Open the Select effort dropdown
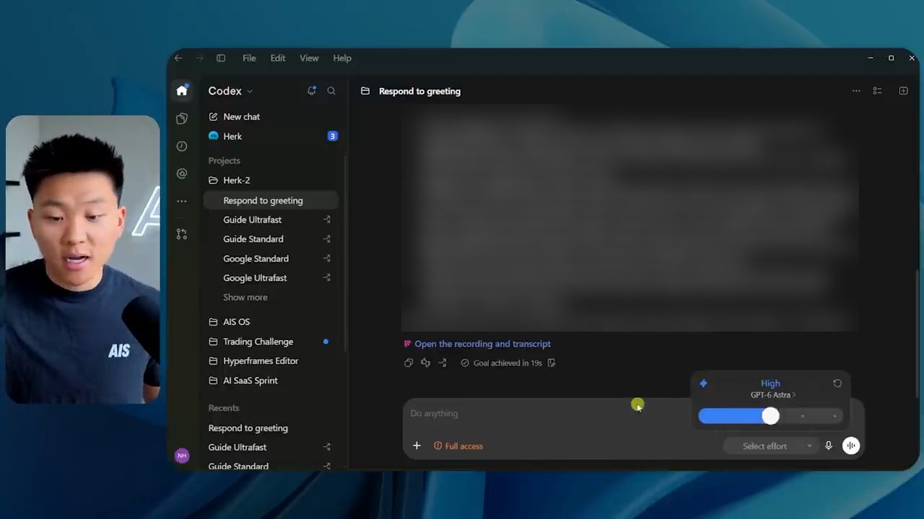The height and width of the screenshot is (519, 924). click(771, 446)
